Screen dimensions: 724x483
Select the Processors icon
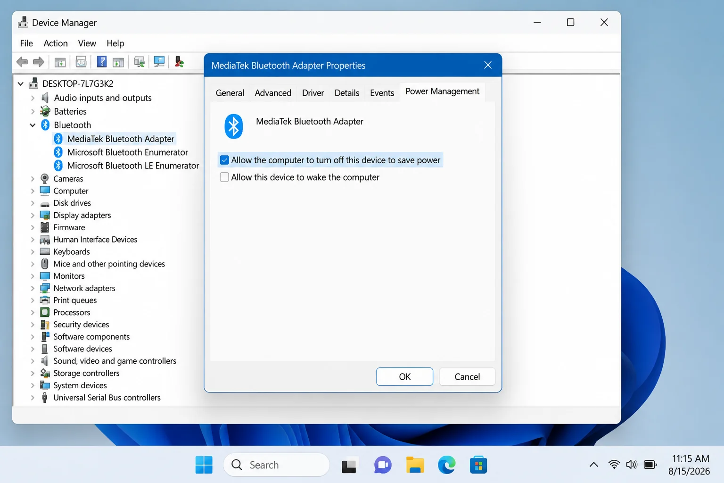(45, 312)
